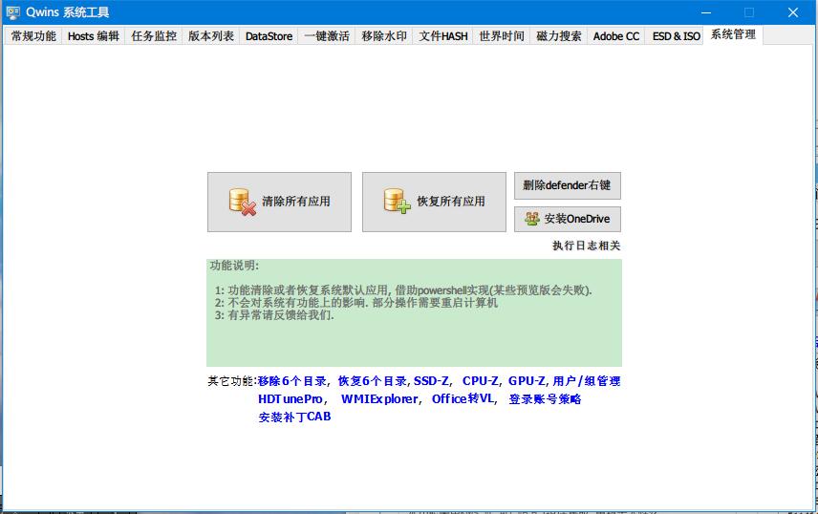Click description line 1 about powershell
Image resolution: width=818 pixels, height=514 pixels.
[x=403, y=290]
